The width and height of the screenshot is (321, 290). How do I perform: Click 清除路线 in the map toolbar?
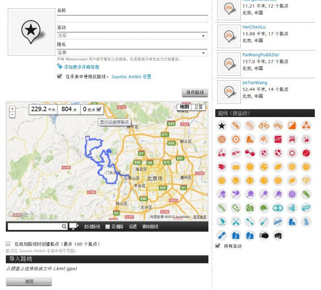(150, 226)
